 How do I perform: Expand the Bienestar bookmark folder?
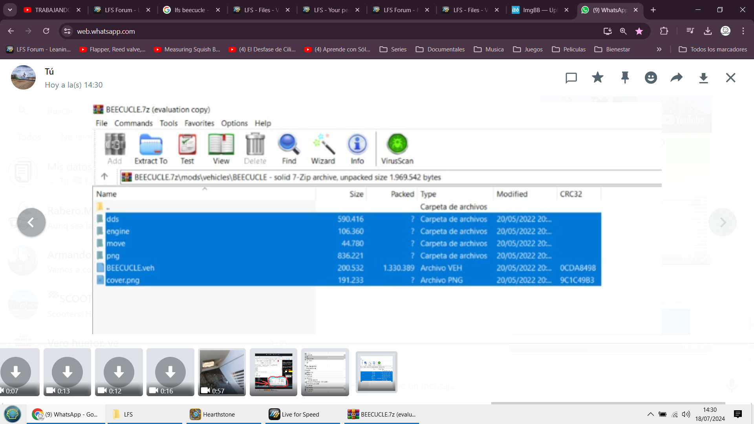[x=612, y=49]
